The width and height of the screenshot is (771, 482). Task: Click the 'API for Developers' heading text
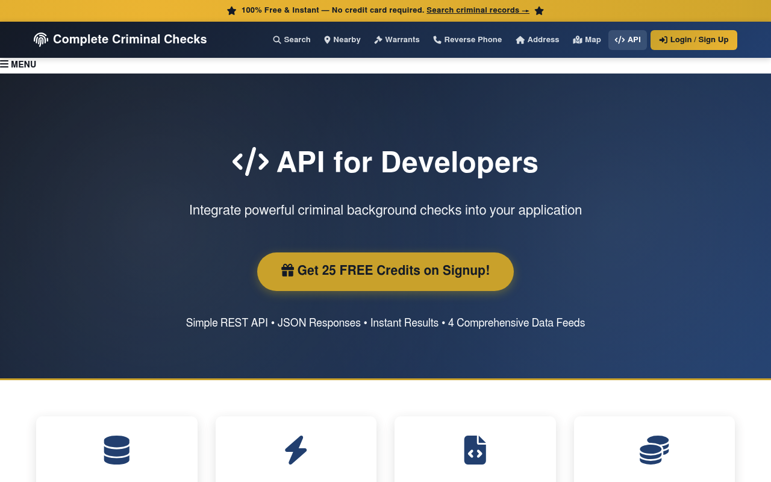[407, 162]
